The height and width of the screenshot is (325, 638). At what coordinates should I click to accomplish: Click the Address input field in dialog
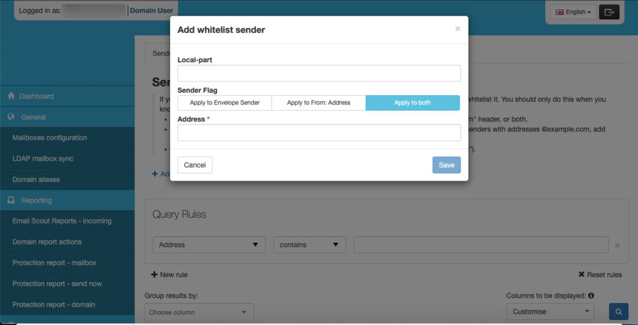click(x=319, y=133)
